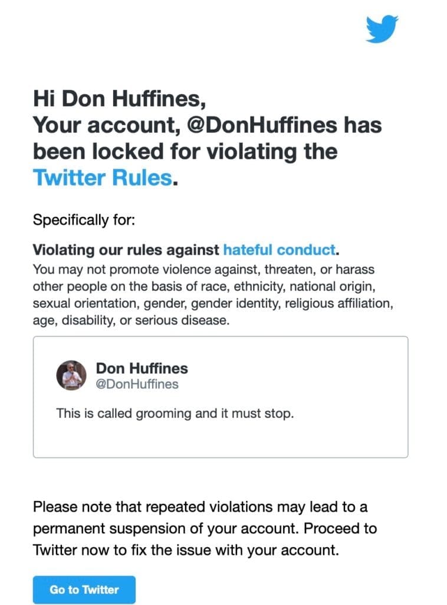Click the bold "Violating our rules against" text
Viewport: 447px width, 605px height.
click(x=126, y=250)
